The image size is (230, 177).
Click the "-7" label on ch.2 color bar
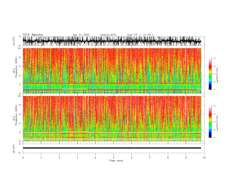tap(214, 138)
